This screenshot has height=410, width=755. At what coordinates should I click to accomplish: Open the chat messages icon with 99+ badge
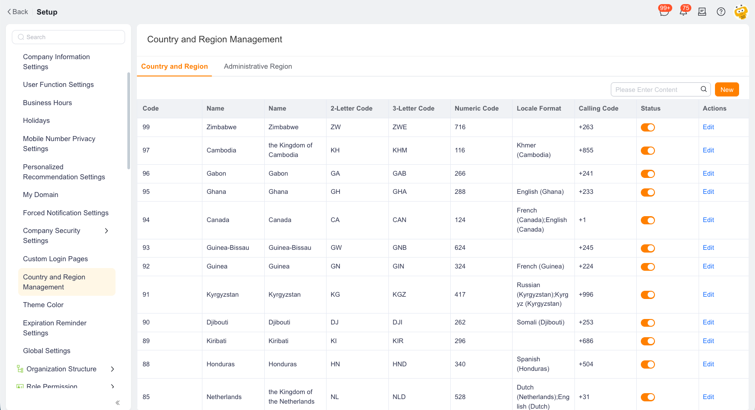click(x=664, y=12)
